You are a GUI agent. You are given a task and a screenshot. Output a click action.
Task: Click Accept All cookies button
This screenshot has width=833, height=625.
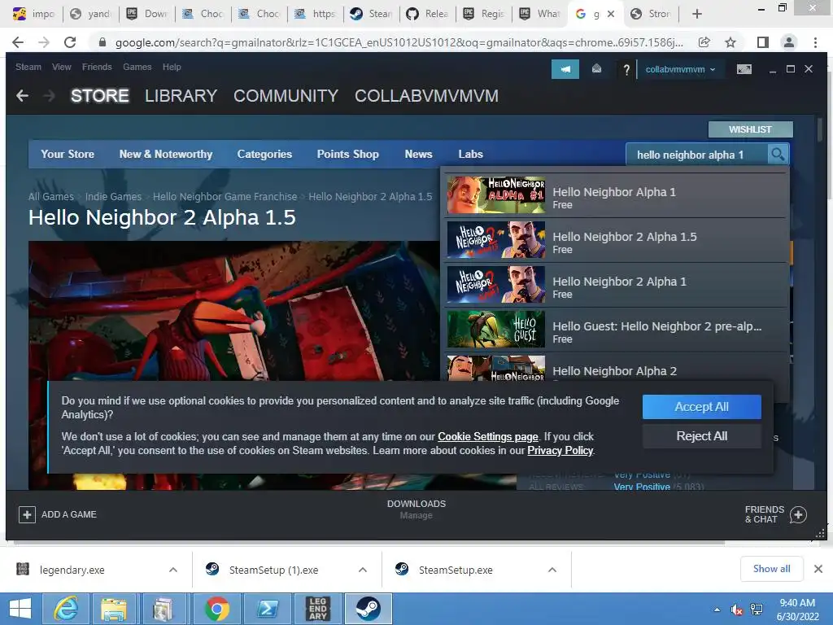click(702, 407)
